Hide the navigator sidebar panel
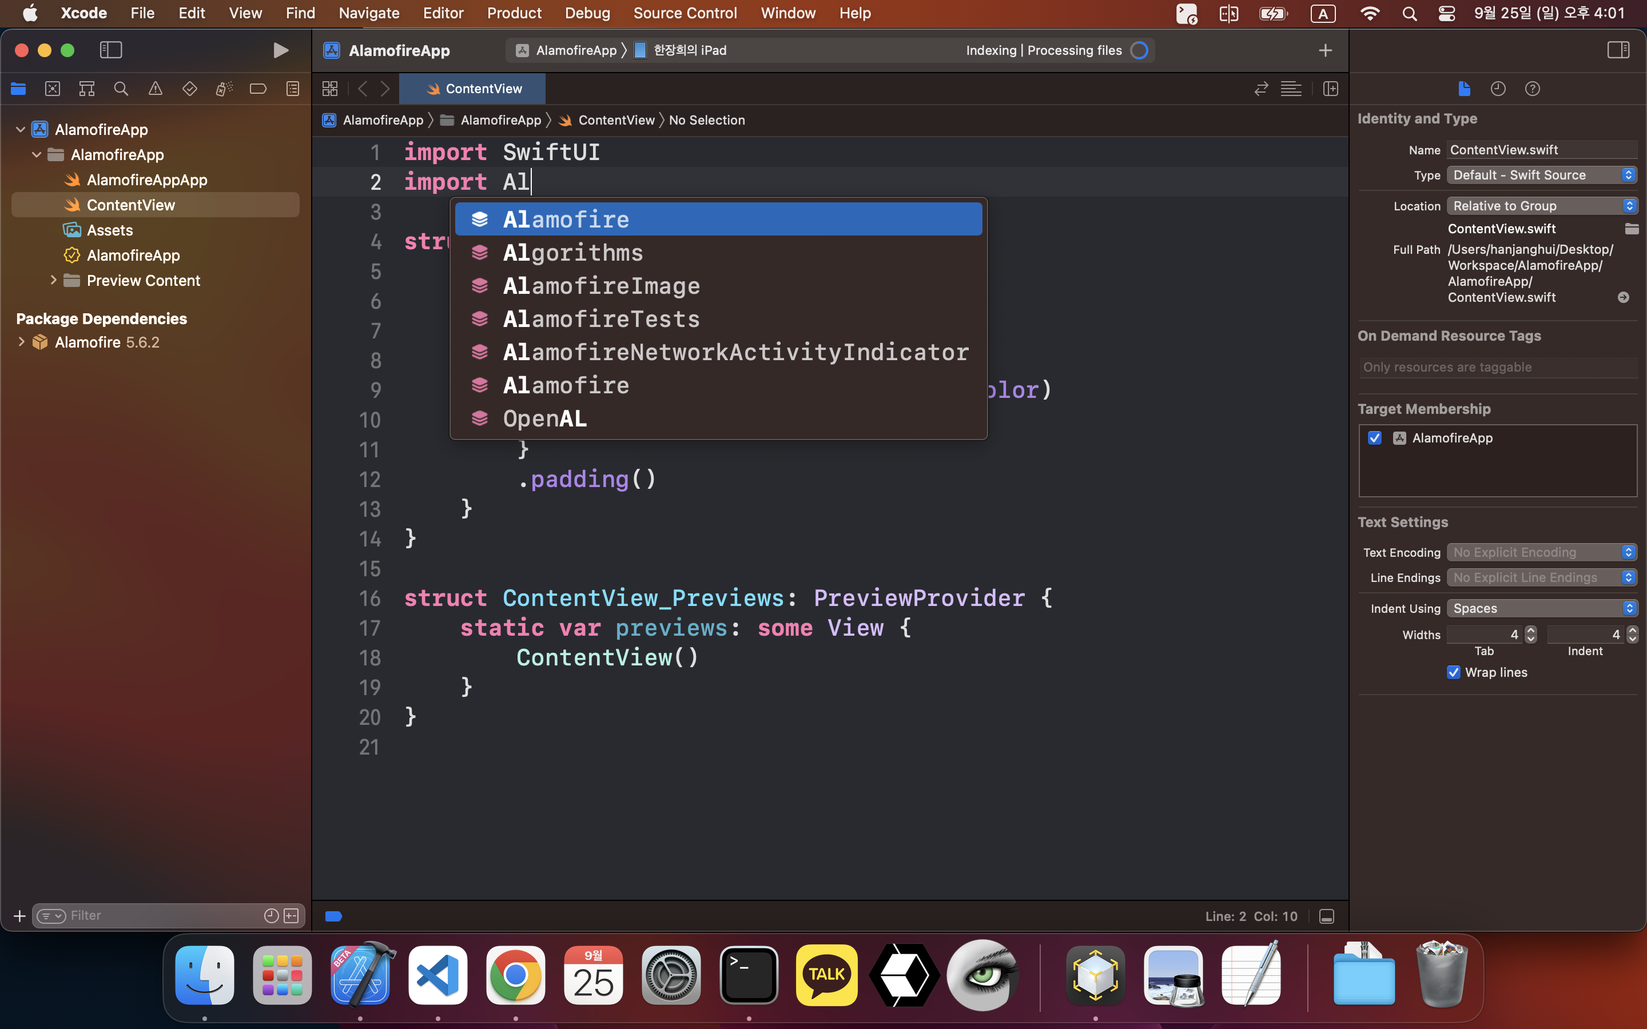 (x=111, y=50)
